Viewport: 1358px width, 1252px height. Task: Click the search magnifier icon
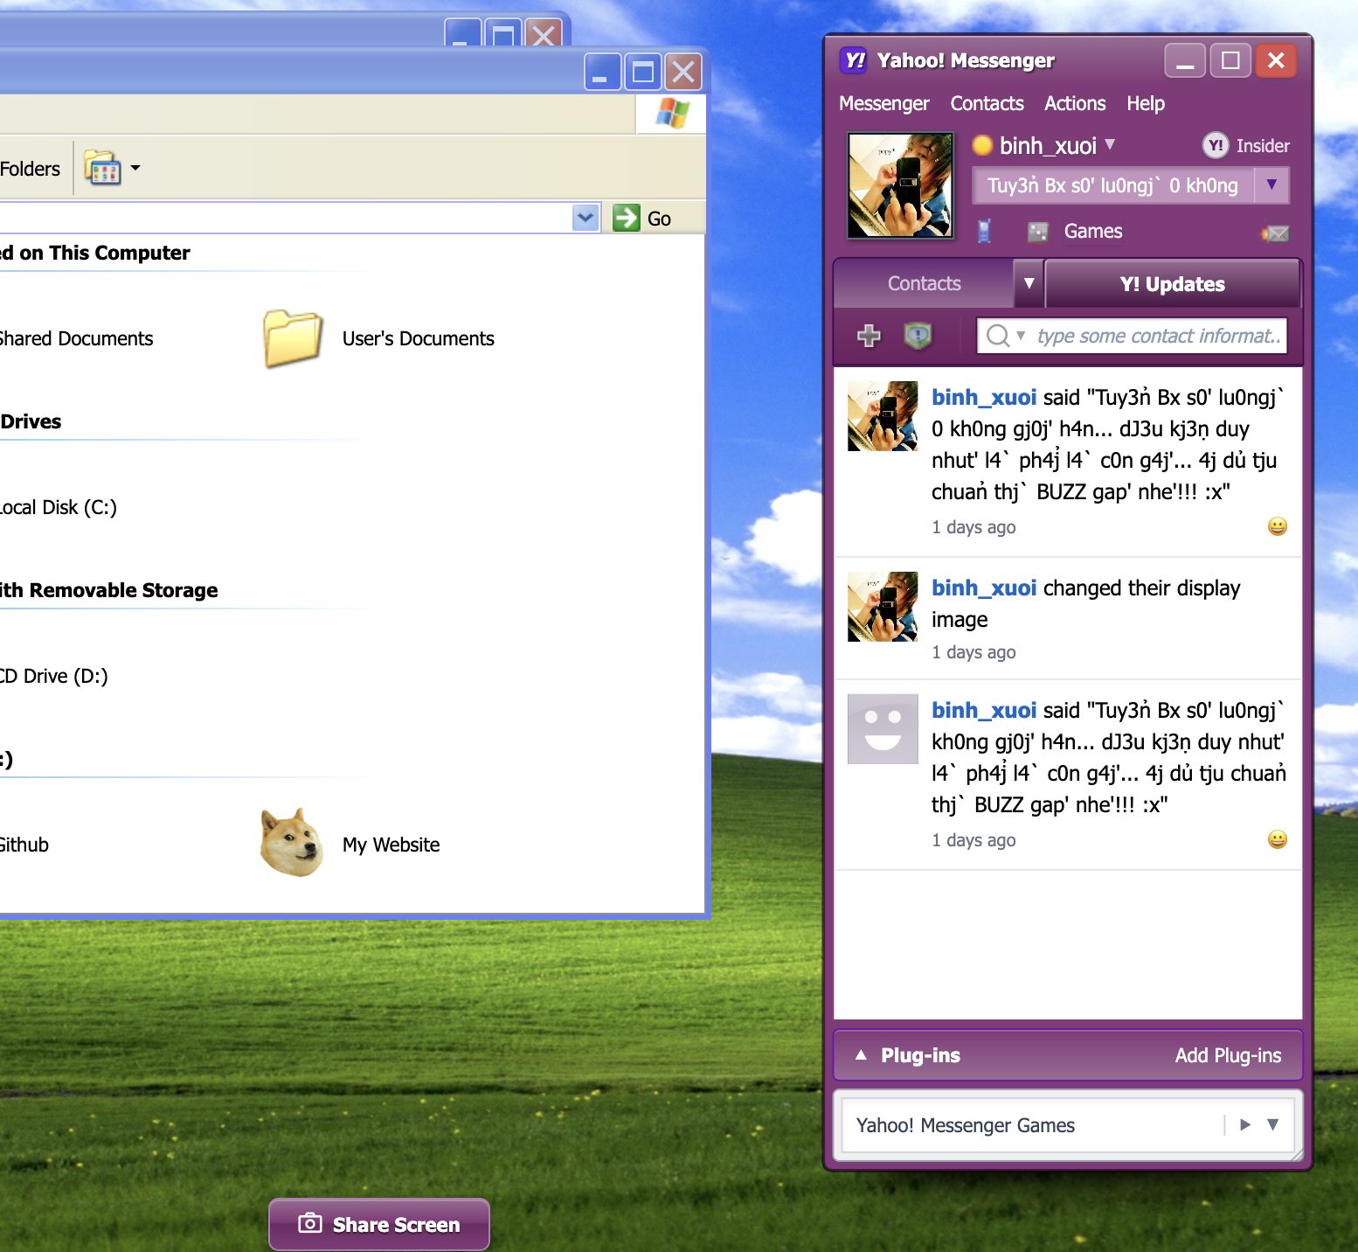coord(998,336)
